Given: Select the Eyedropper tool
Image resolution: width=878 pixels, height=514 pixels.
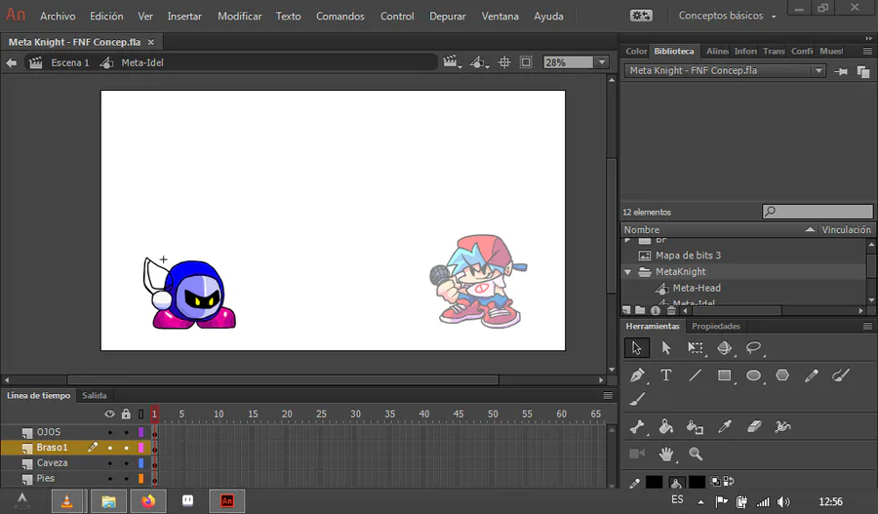Looking at the screenshot, I should [725, 426].
